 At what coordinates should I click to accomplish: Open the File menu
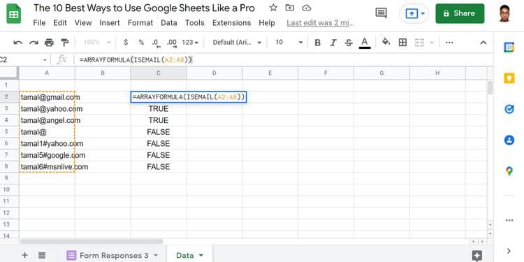(39, 23)
